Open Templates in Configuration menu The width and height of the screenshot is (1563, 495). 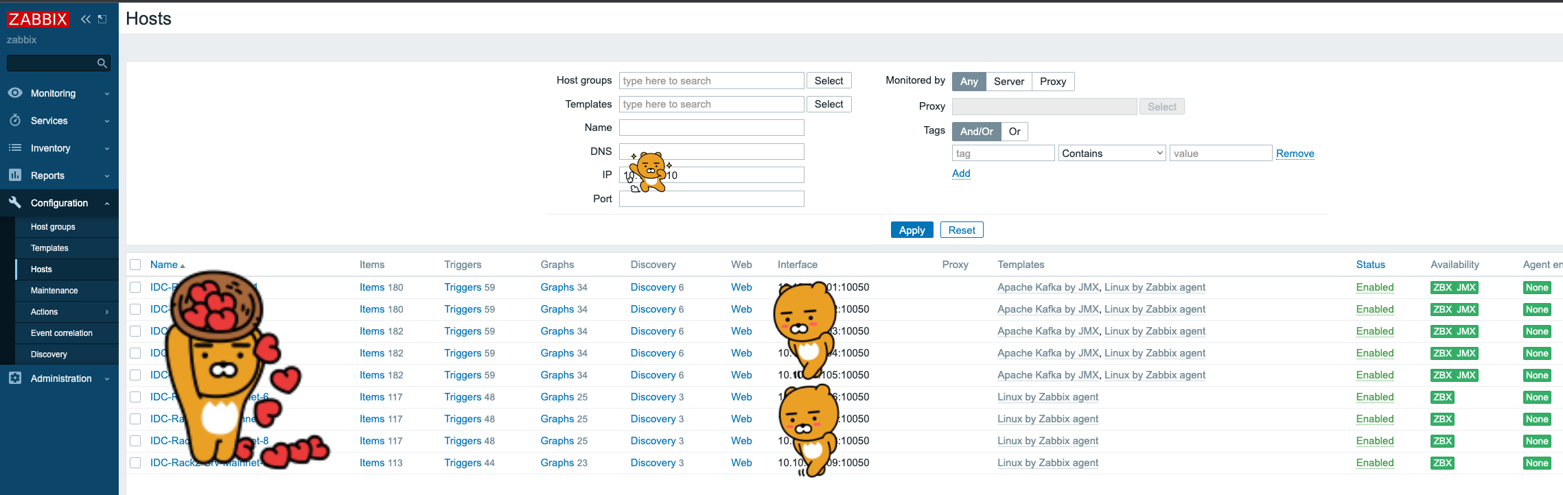click(x=49, y=248)
